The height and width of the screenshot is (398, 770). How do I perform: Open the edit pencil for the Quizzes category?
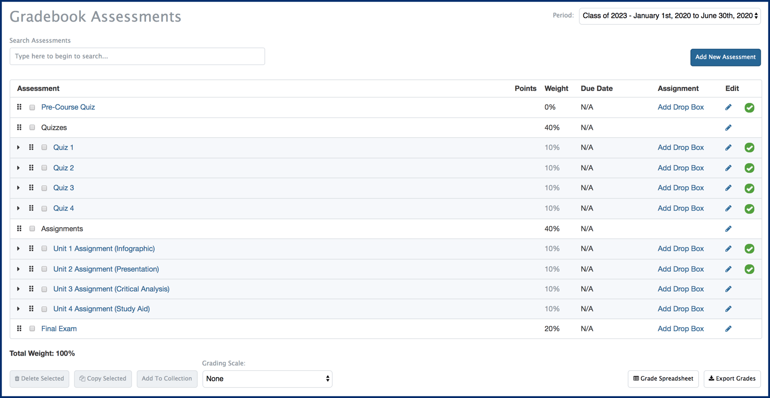coord(729,127)
